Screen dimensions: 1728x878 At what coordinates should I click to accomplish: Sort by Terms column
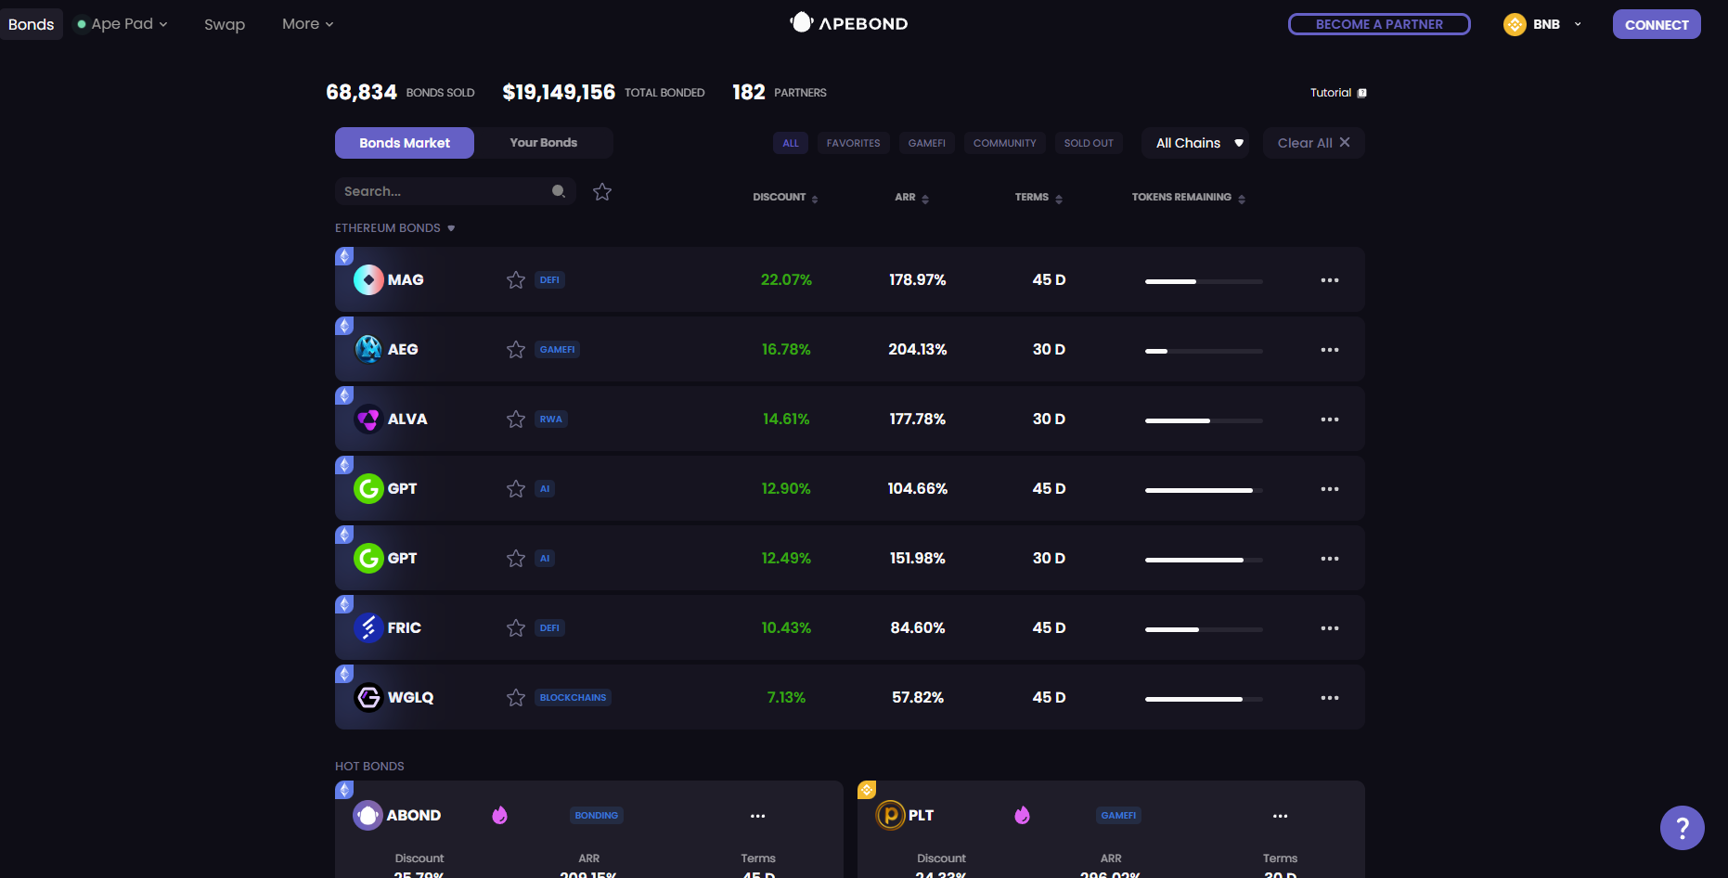point(1038,197)
